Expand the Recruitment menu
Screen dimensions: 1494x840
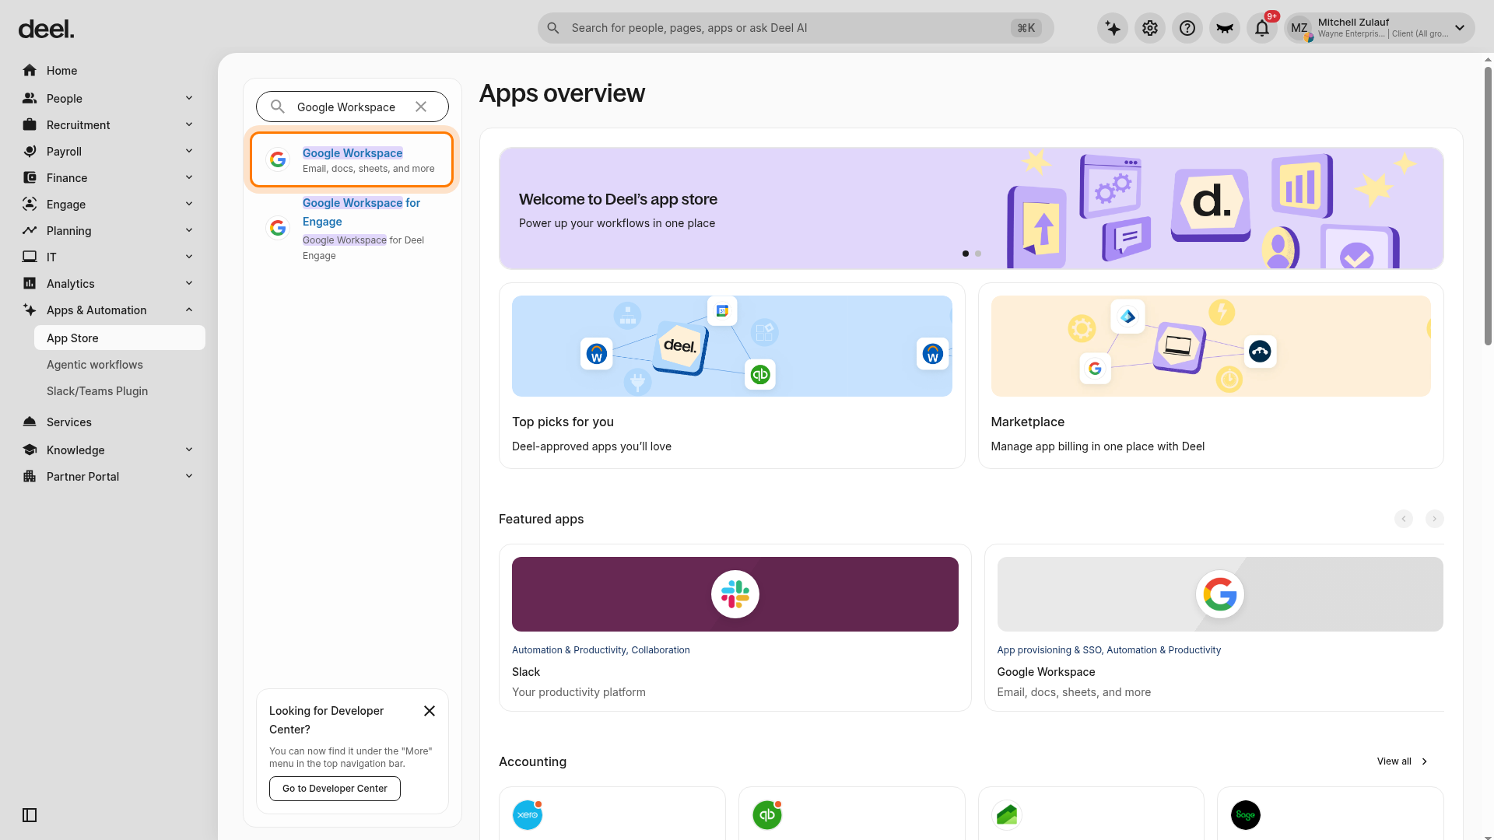189,124
